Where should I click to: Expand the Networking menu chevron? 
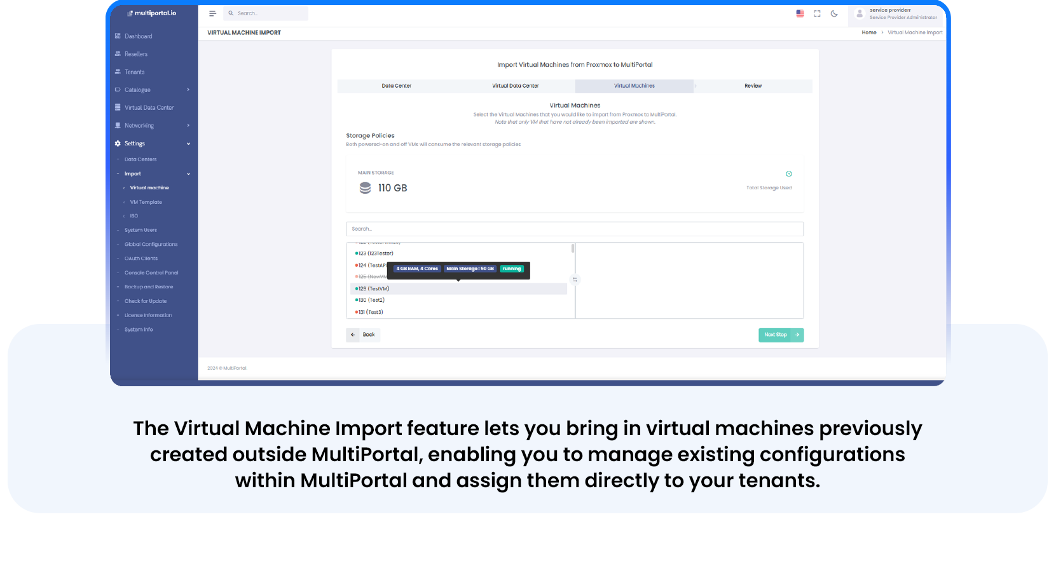tap(188, 125)
